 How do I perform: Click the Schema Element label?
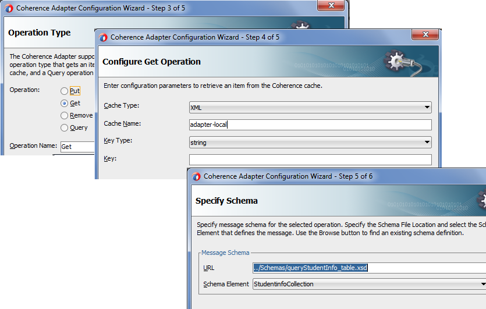tap(226, 284)
